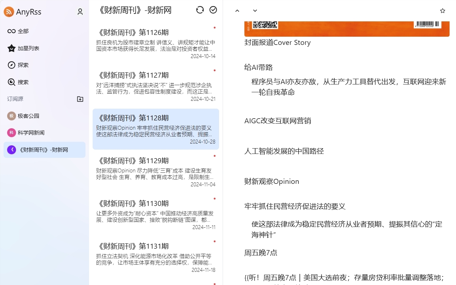
Task: Click the 订阅源 section label
Action: (x=15, y=99)
